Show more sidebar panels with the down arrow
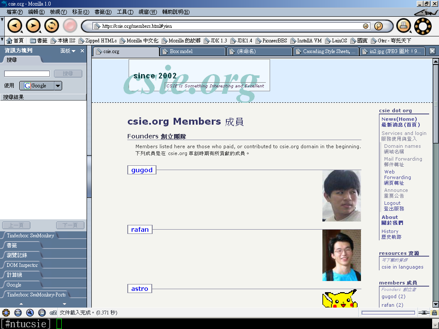Screen dimensions: 439x329 click(x=64, y=304)
